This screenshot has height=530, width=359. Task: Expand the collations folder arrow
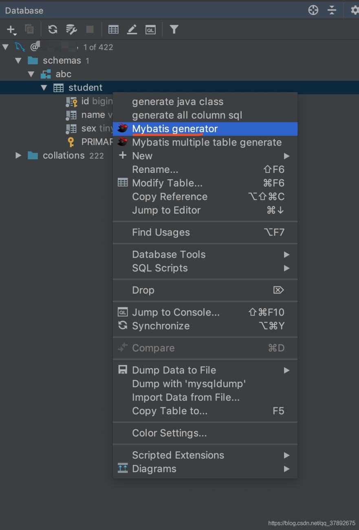(18, 155)
